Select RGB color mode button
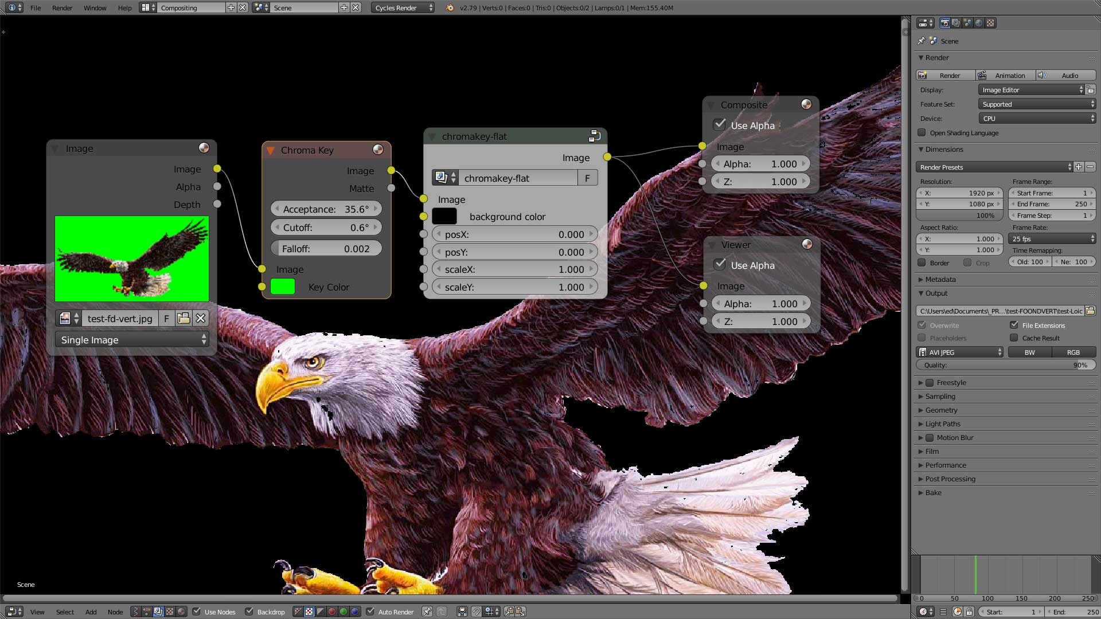Image resolution: width=1101 pixels, height=619 pixels. [1073, 352]
